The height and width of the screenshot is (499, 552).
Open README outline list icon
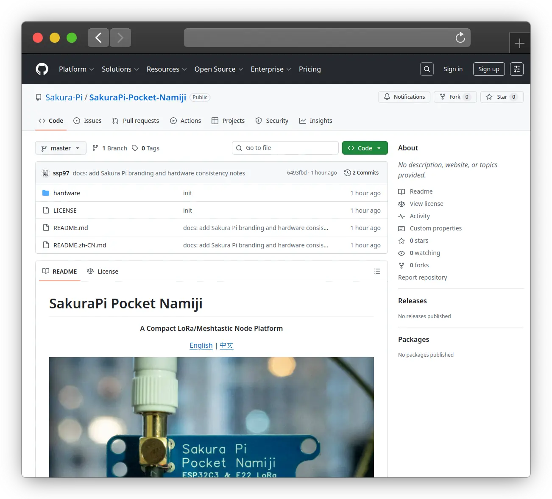click(376, 272)
